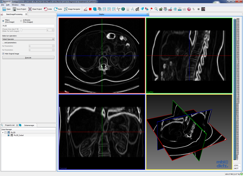The height and width of the screenshot is (176, 243).
Task: Switch to the Property List tab
Action: point(9,125)
